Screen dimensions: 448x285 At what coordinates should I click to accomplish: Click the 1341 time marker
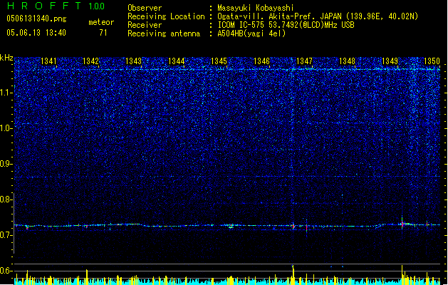click(x=49, y=61)
